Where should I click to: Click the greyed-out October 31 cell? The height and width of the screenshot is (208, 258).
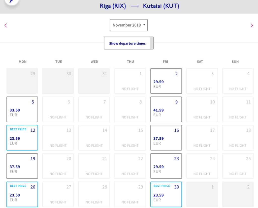[94, 81]
